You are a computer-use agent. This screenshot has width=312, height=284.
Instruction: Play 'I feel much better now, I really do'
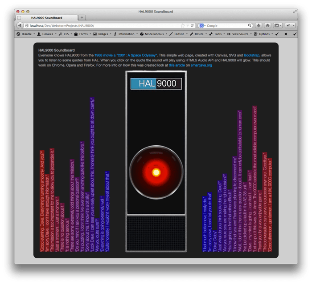[x=205, y=224]
